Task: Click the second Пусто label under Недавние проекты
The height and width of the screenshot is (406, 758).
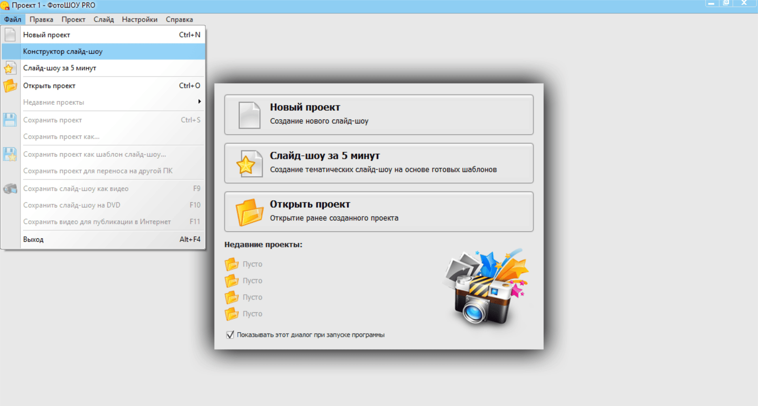Action: click(252, 281)
